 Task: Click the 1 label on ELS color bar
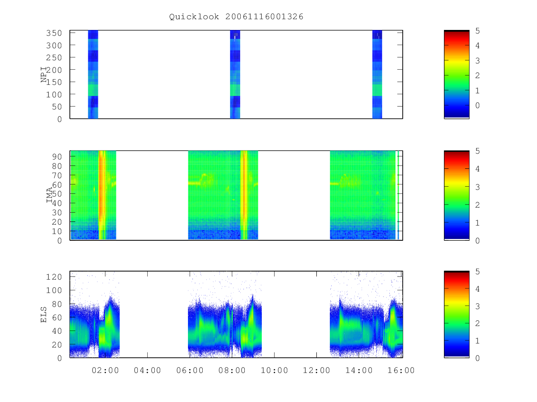(477, 341)
